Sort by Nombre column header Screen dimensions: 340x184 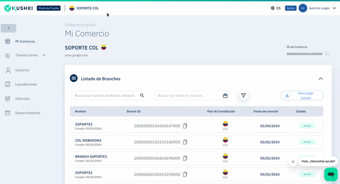point(80,111)
